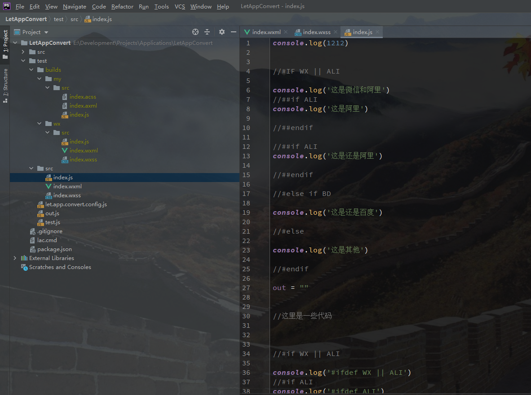Select Scratches and Consoles node
This screenshot has height=395, width=531.
(60, 267)
